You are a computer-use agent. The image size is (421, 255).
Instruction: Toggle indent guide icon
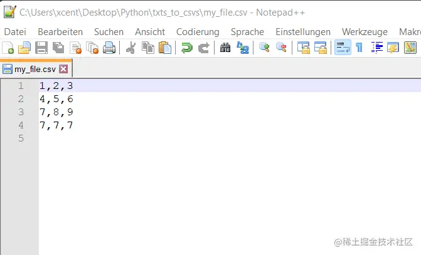[x=376, y=48]
